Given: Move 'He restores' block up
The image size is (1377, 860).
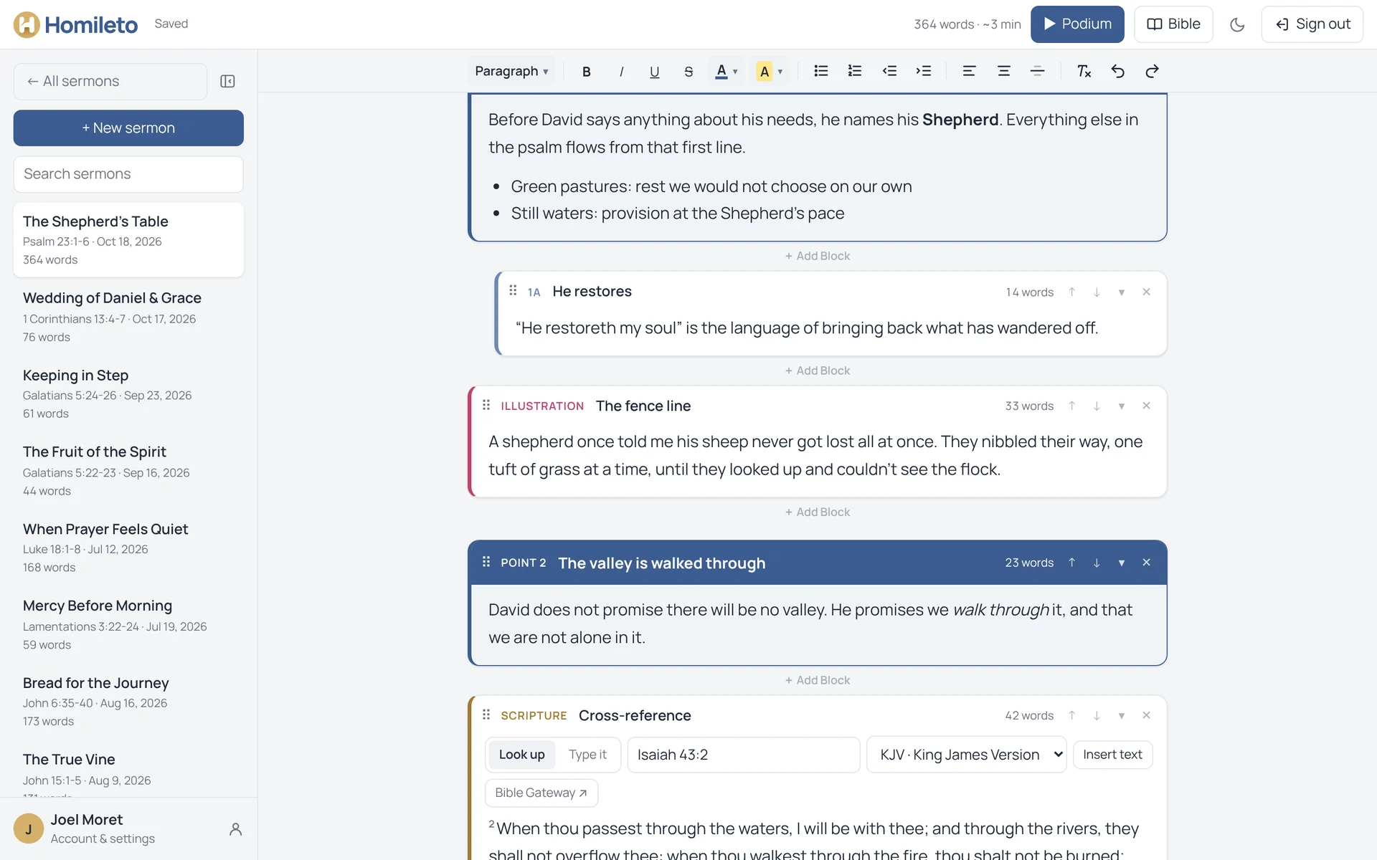Looking at the screenshot, I should pyautogui.click(x=1071, y=292).
